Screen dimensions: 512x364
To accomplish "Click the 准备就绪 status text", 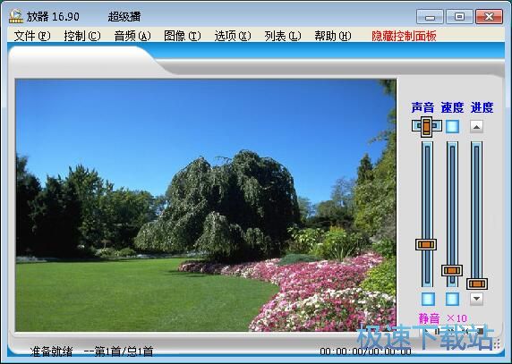I will 51,351.
